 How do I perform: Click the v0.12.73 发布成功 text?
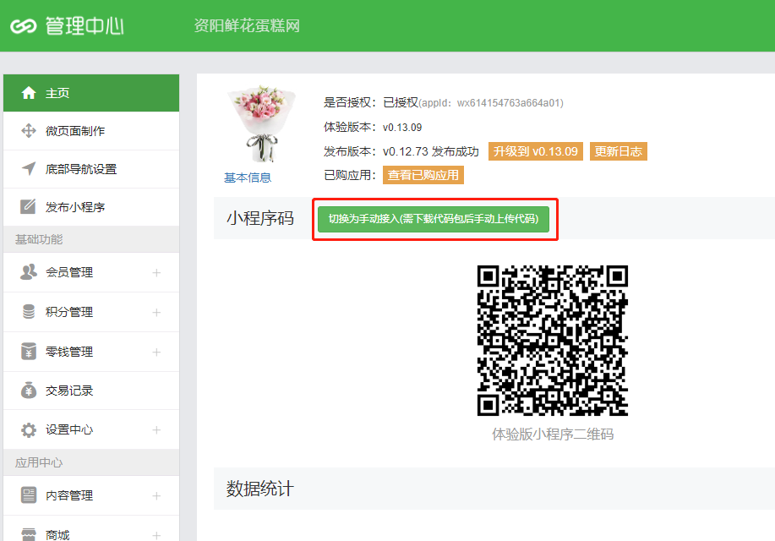[x=431, y=151]
